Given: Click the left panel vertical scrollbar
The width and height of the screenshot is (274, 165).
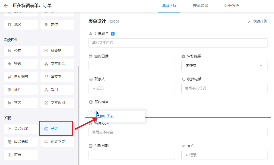Looking at the screenshot, I should pos(79,114).
